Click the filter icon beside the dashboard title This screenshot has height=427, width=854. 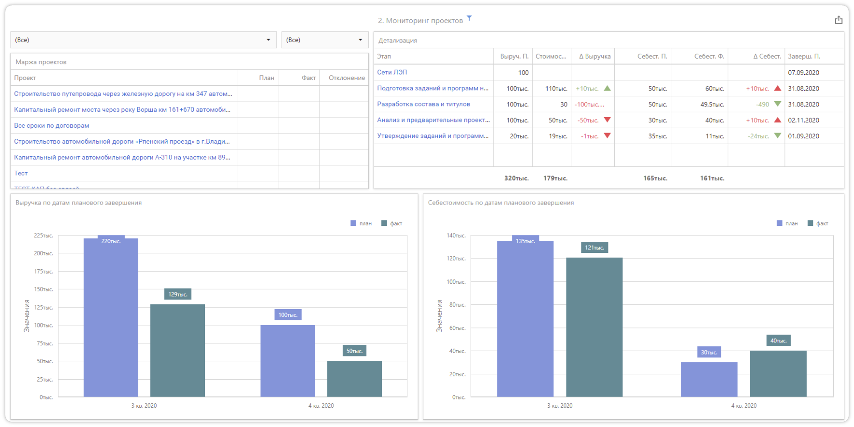tap(469, 18)
